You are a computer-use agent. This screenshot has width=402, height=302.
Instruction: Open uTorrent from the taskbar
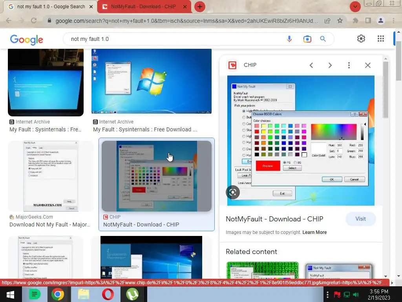pos(132,295)
